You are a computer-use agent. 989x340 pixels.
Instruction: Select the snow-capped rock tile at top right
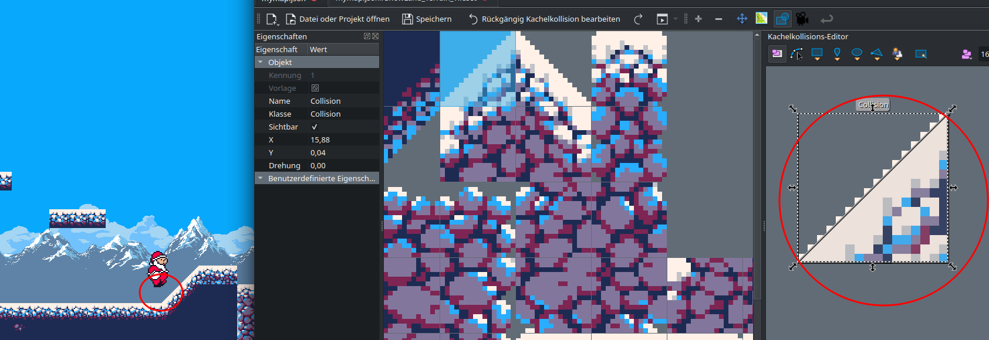point(629,69)
